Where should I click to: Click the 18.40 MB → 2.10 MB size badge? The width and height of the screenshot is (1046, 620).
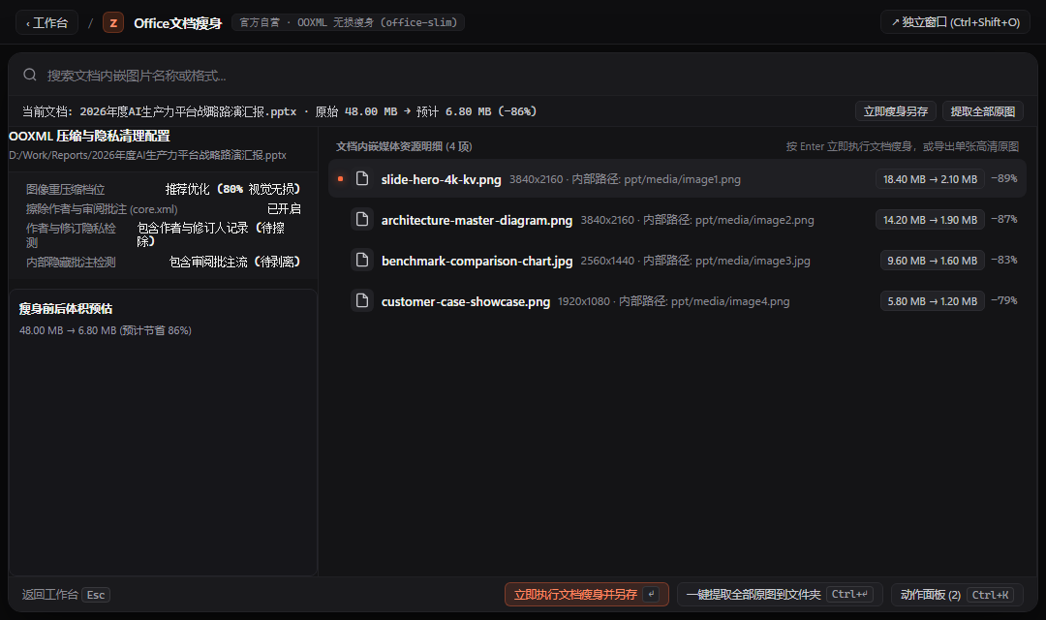coord(930,179)
